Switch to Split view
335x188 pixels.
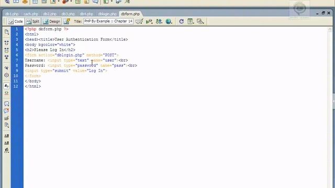pos(33,21)
